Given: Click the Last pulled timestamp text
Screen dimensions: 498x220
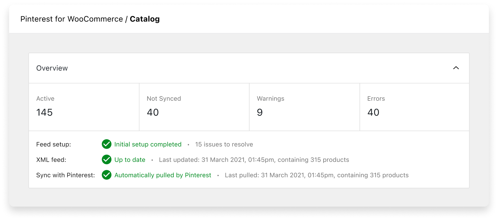Looking at the screenshot, I should click(x=316, y=175).
